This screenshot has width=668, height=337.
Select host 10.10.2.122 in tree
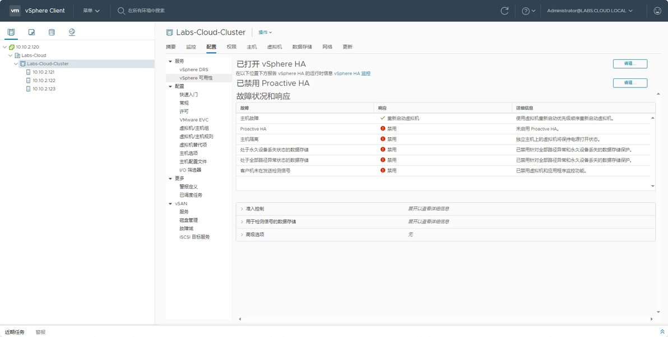[44, 81]
